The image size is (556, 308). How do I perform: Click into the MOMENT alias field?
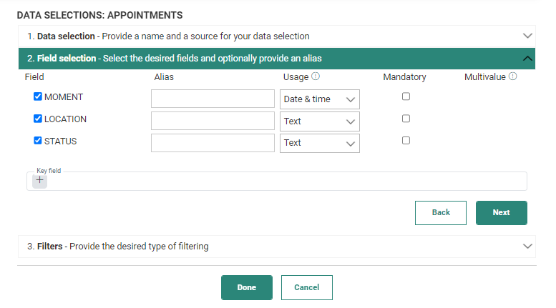point(213,99)
